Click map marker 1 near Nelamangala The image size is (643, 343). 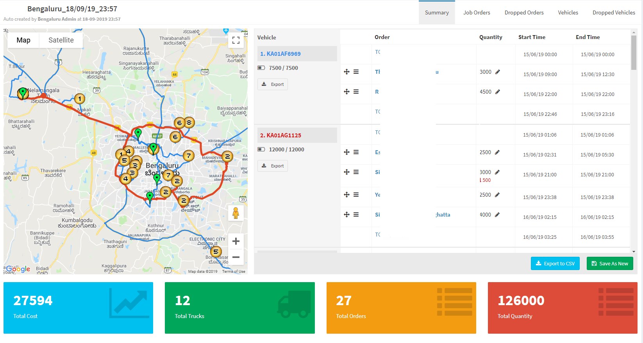[80, 99]
